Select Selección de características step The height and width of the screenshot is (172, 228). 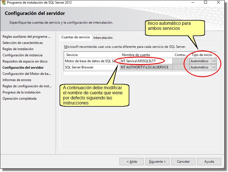pos(23,43)
